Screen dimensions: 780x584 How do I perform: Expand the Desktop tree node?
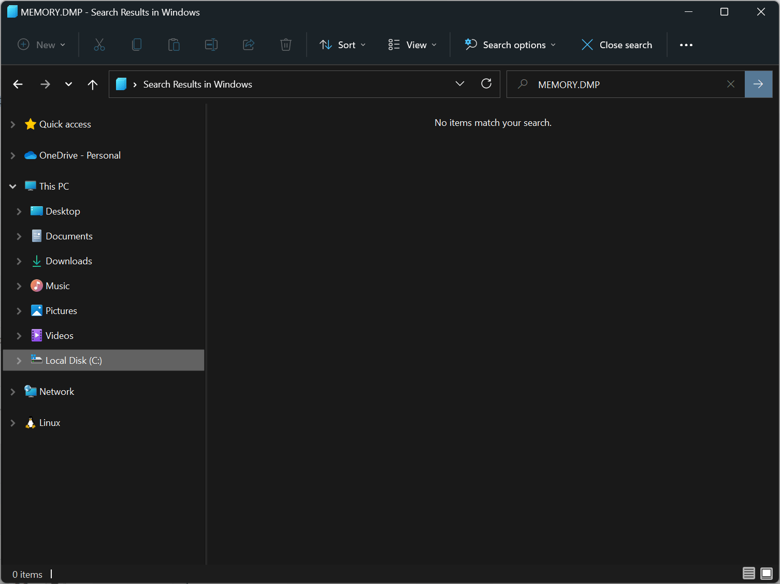pos(19,211)
